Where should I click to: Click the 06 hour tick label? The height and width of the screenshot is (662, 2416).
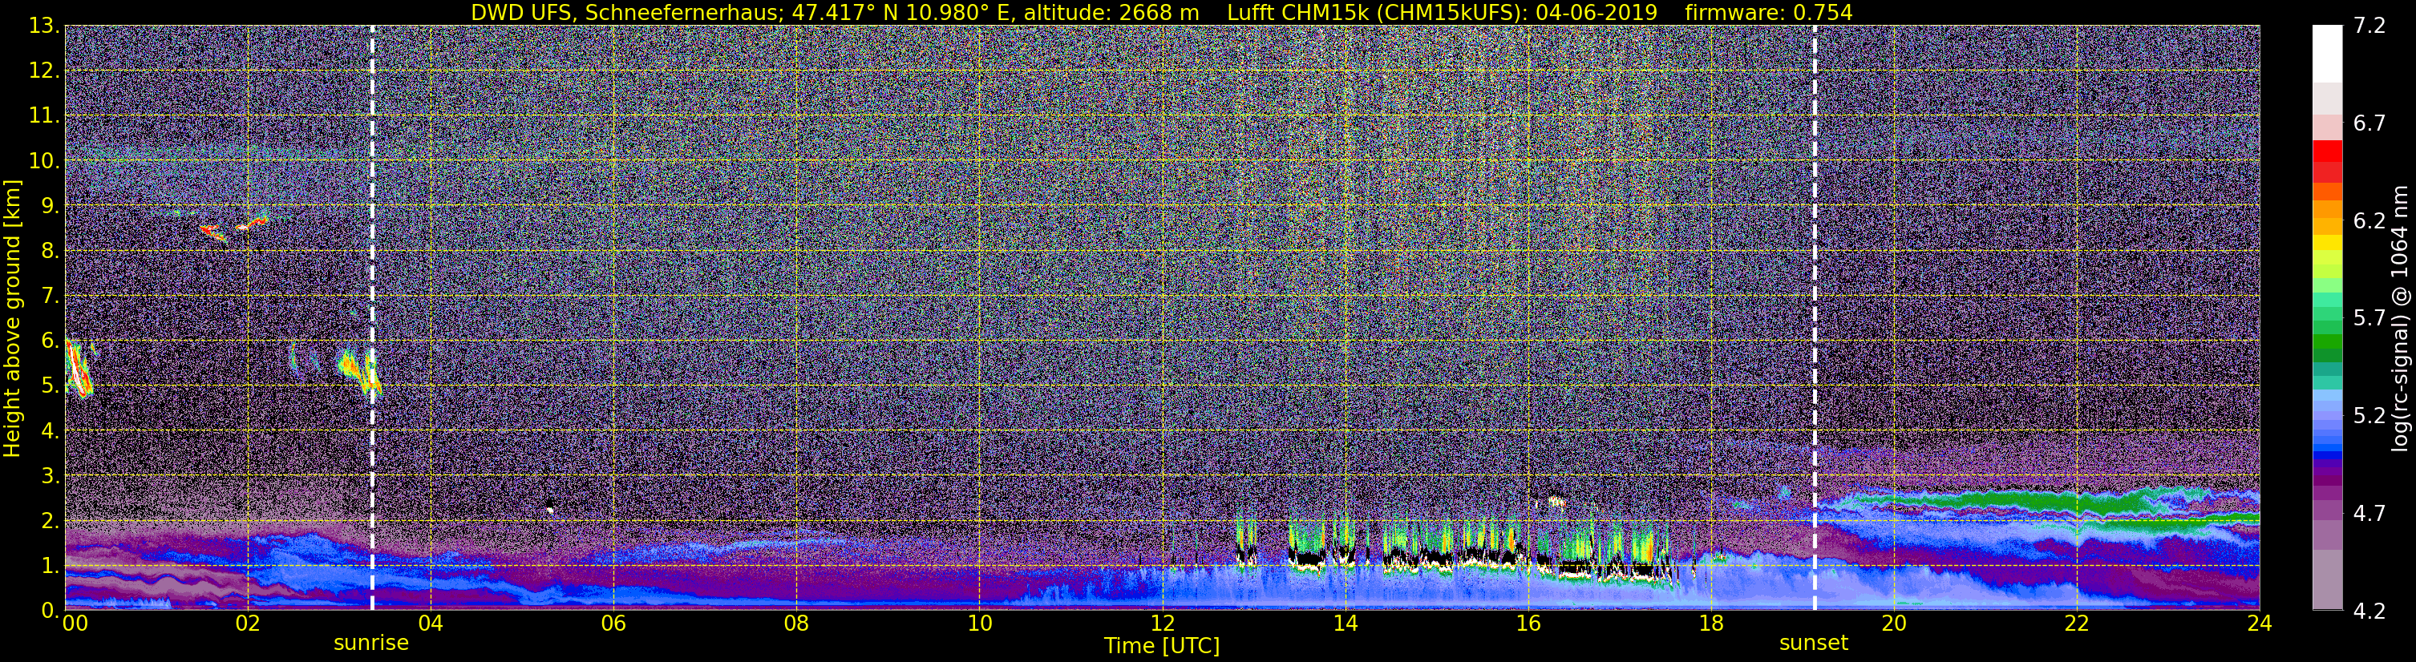point(613,624)
